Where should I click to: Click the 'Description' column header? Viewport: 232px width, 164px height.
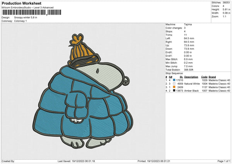pyautogui.click(x=191, y=77)
